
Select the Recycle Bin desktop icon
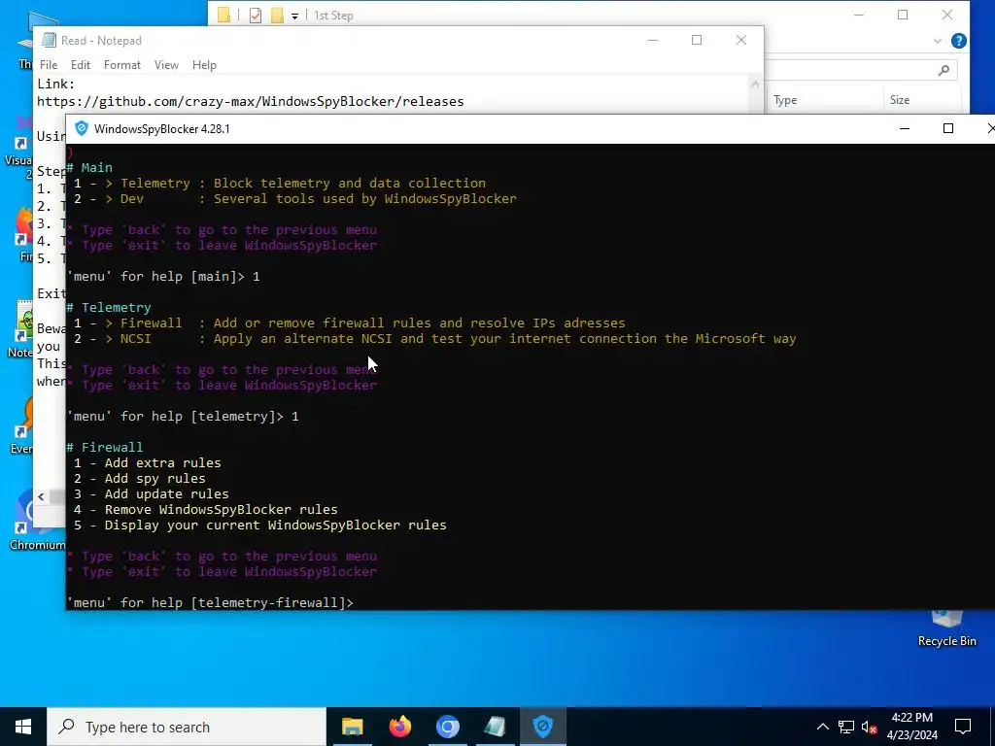tap(946, 629)
